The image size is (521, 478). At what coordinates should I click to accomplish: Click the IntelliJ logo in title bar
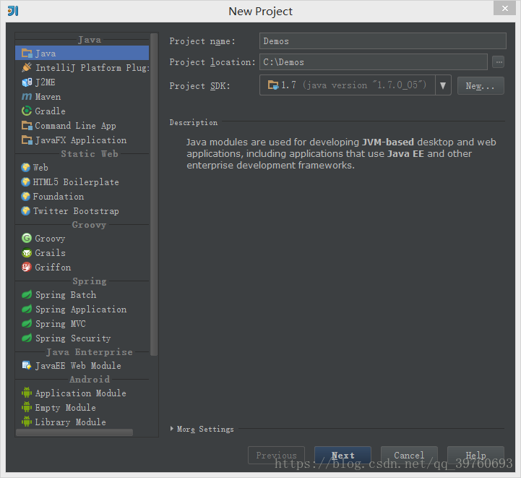(13, 11)
